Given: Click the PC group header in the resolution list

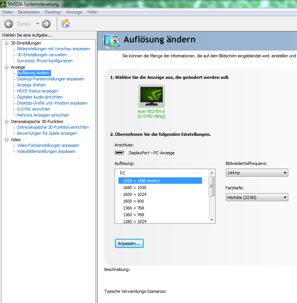Looking at the screenshot, I should 123,173.
